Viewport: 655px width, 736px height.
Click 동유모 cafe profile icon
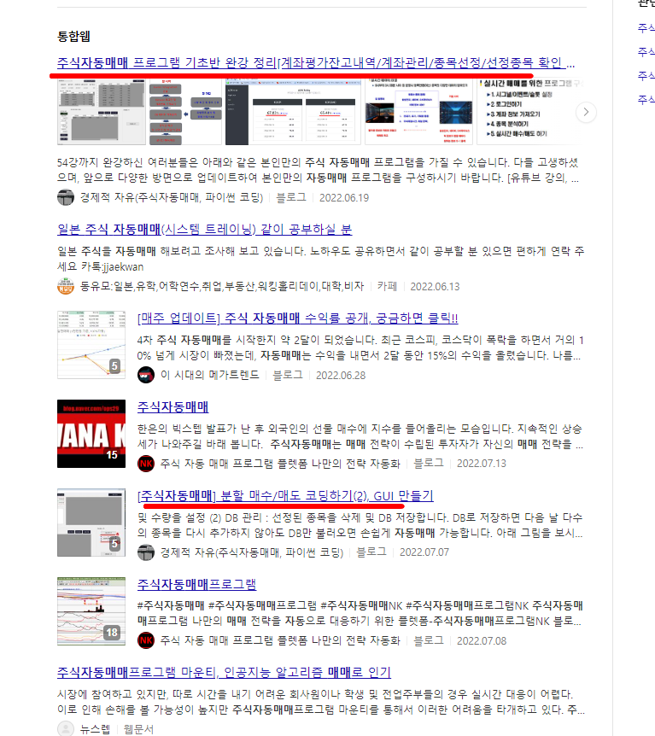pos(66,286)
